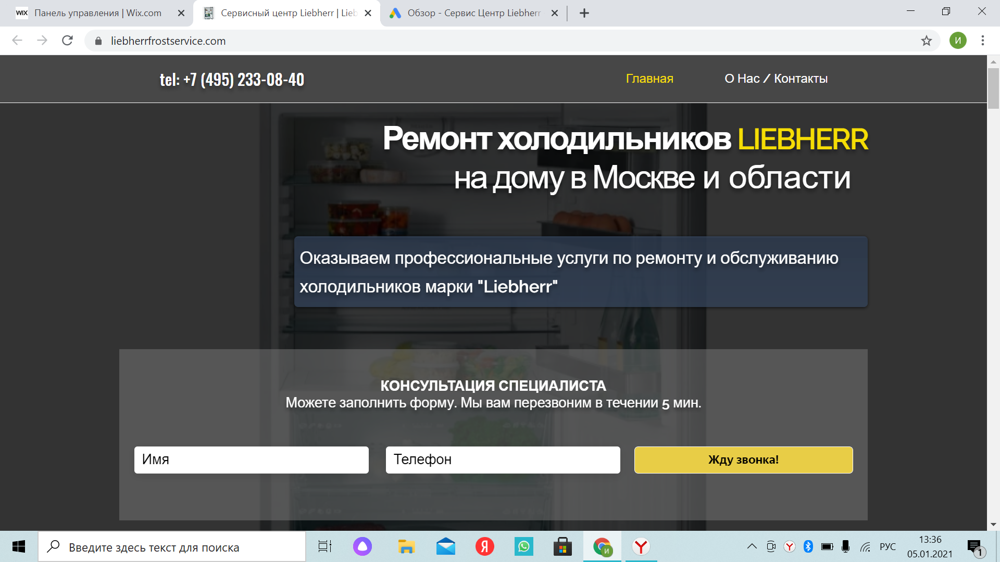Open the Обзор - Сервис Центр Liebherr tab

point(473,13)
